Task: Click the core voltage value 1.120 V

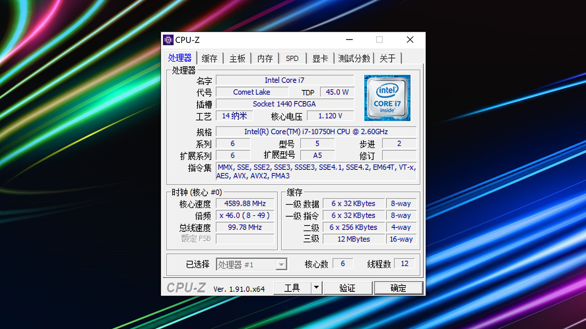Action: point(330,116)
